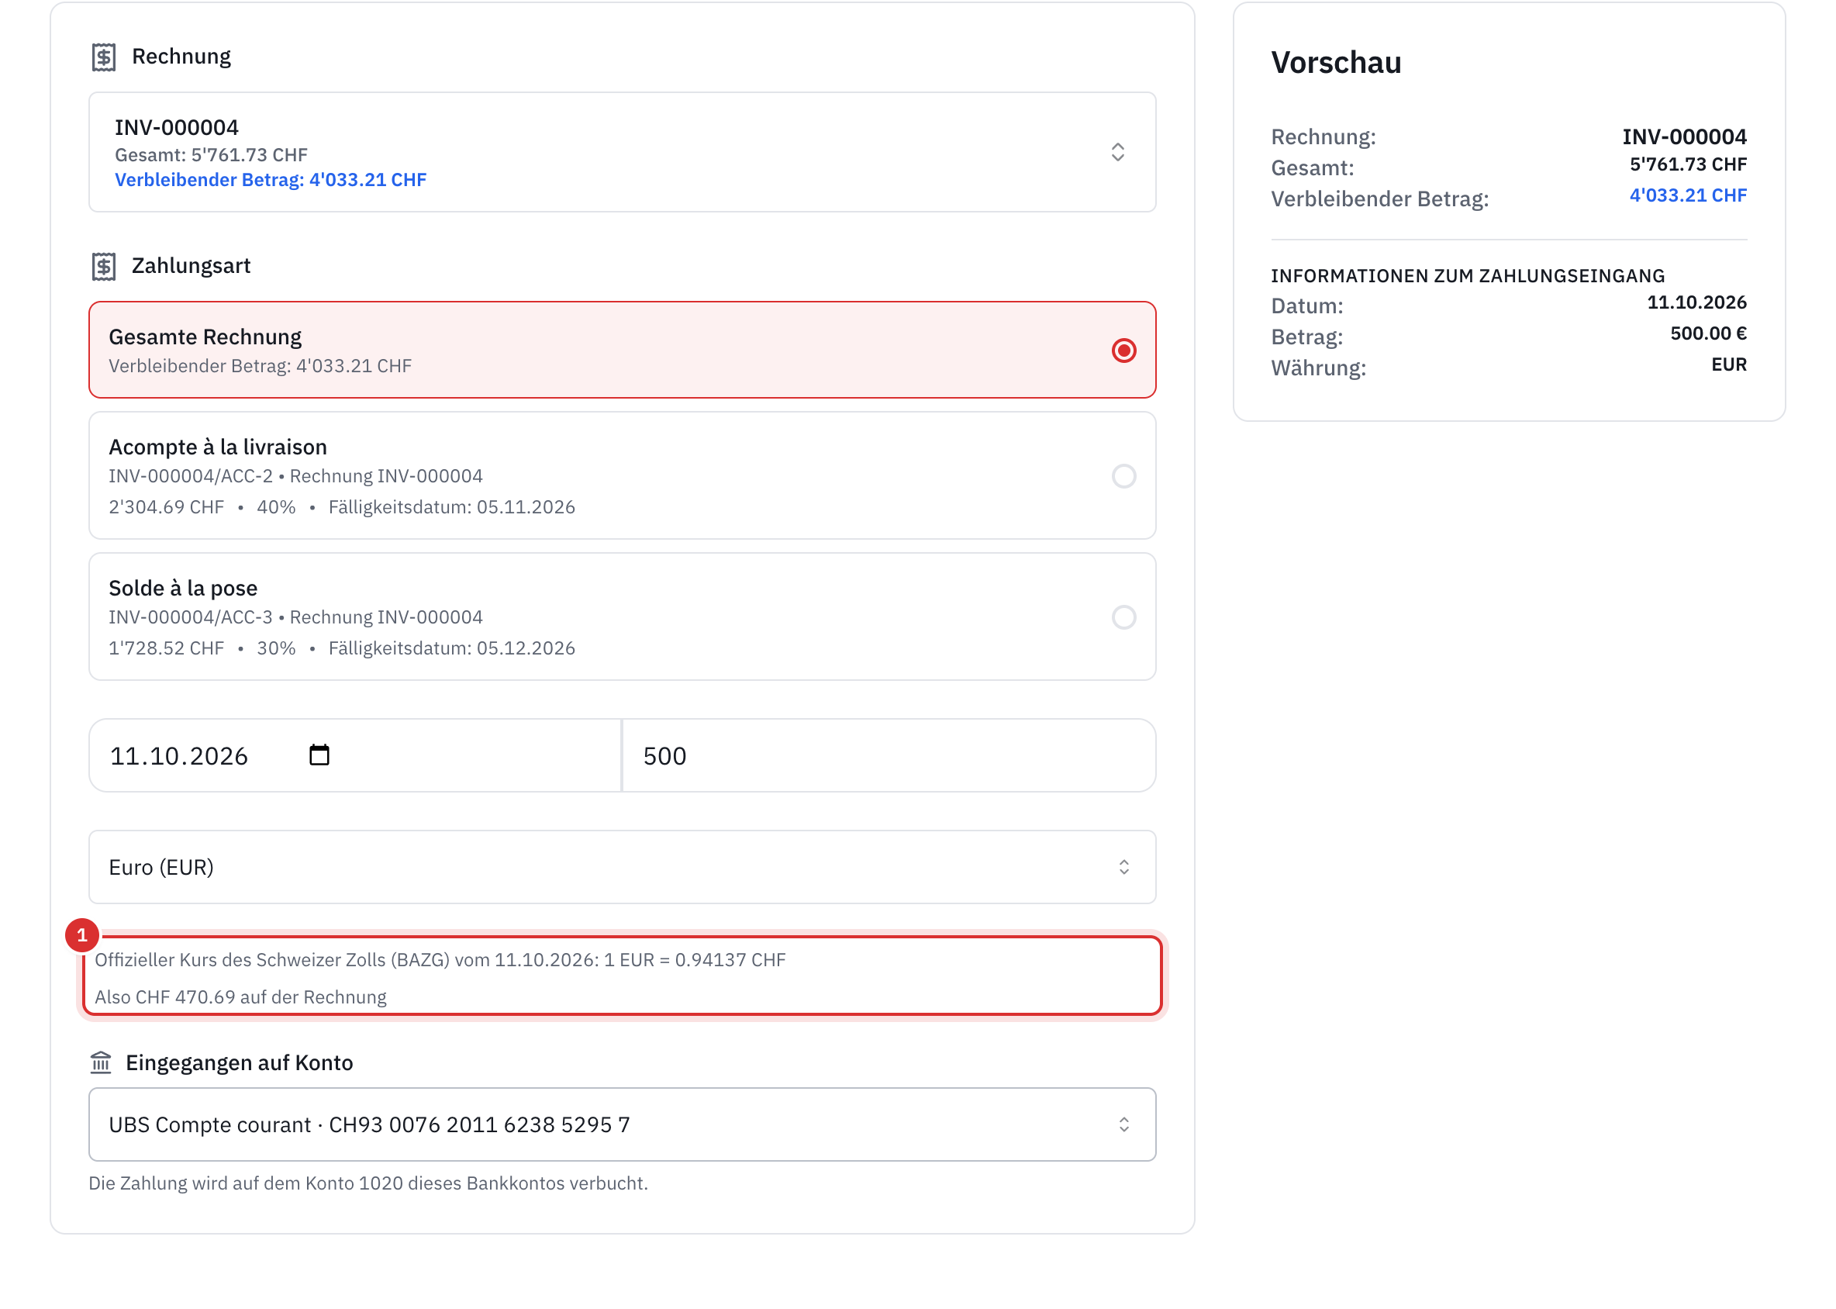Open the calendar picker icon
1836x1309 pixels.
319,755
